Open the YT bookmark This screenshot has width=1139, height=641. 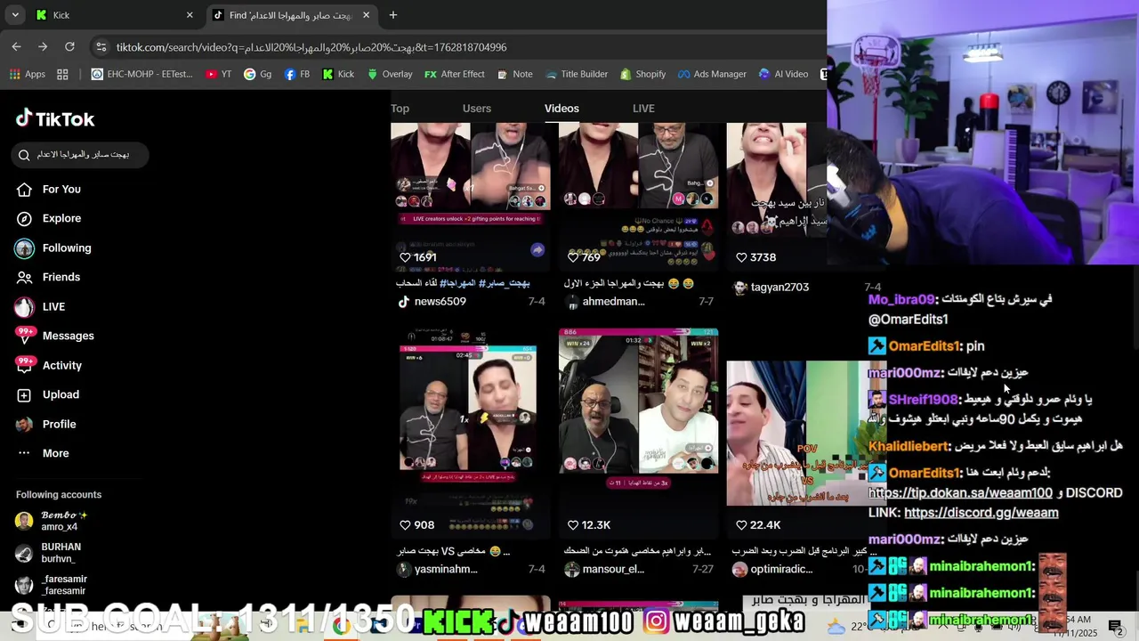click(218, 74)
